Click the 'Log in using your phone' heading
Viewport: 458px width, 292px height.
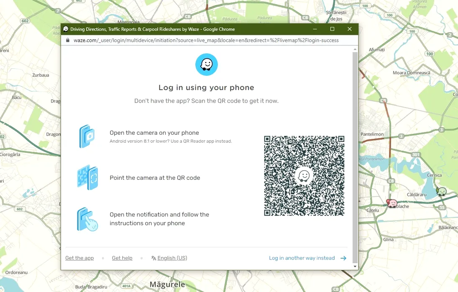pos(207,88)
